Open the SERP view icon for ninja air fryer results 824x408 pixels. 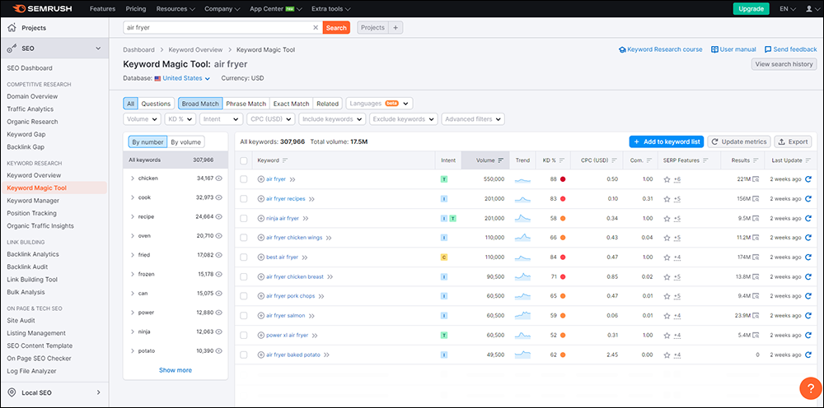tap(756, 218)
